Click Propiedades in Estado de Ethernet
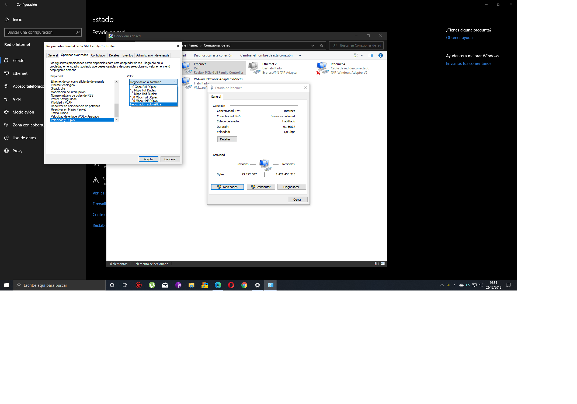 [x=228, y=187]
